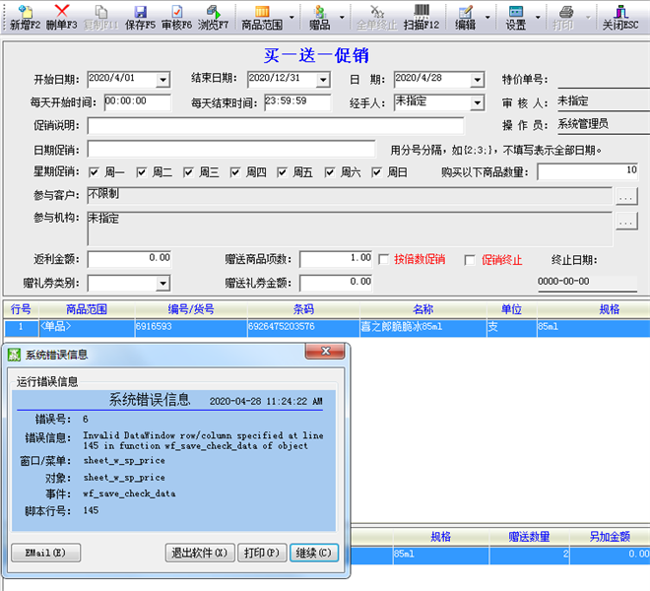Open the 设置 settings toolbar icon

[x=516, y=12]
